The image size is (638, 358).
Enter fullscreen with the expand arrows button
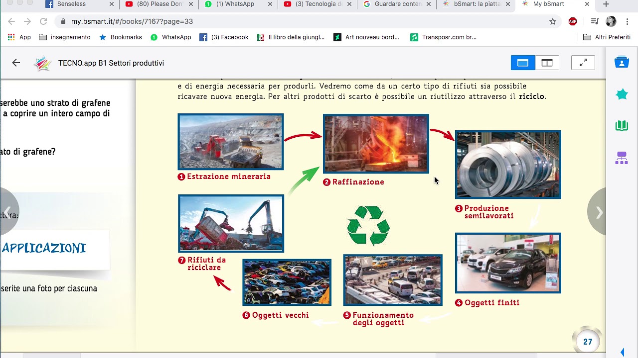(x=583, y=63)
